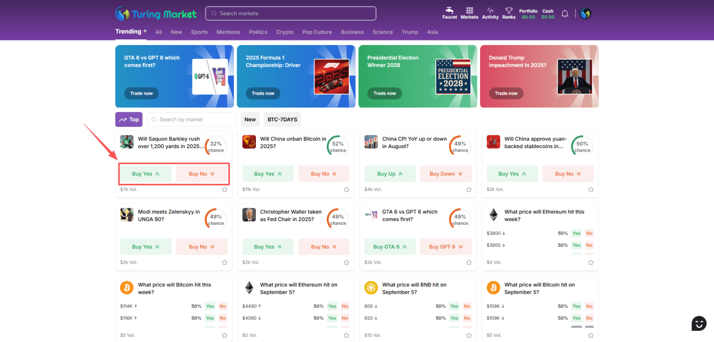714x342 pixels.
Task: Open Cash balance in header
Action: (548, 14)
